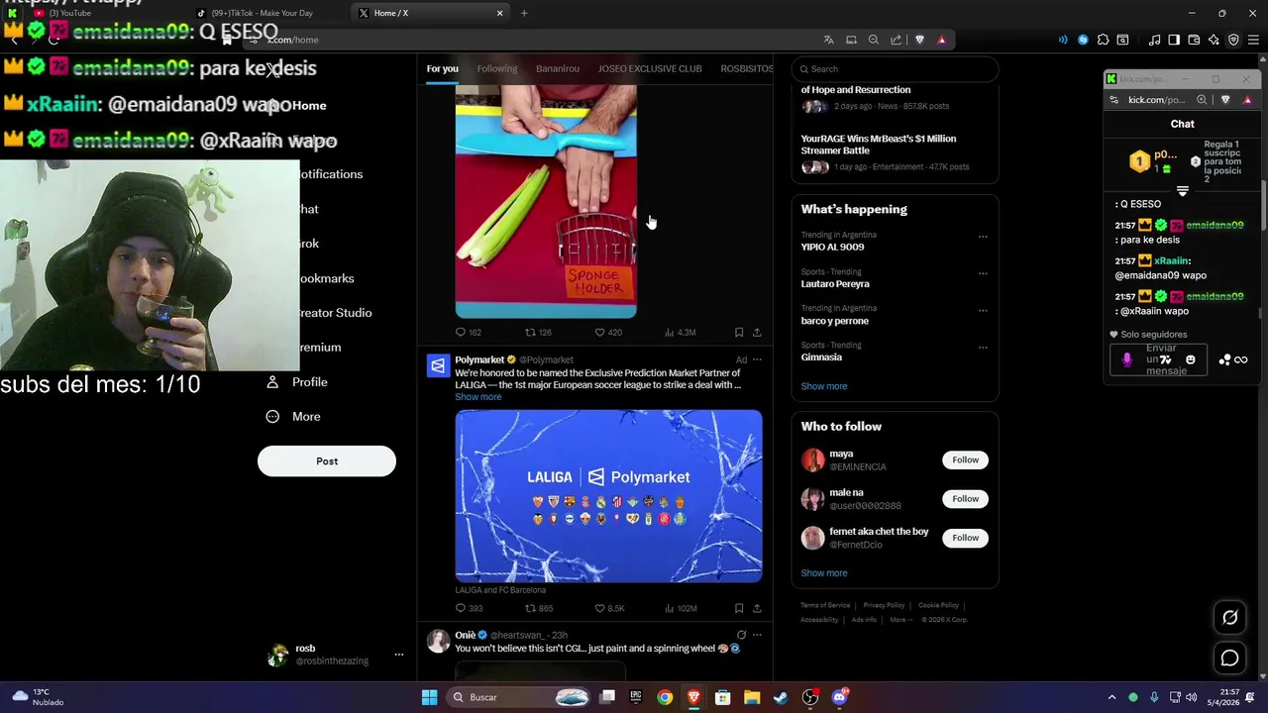
Task: Open replies on the sponge holder post
Action: (x=468, y=333)
